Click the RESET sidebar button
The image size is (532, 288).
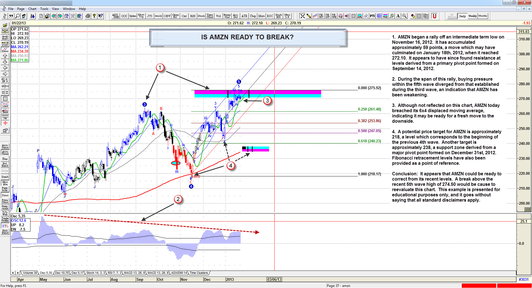pyautogui.click(x=5, y=37)
